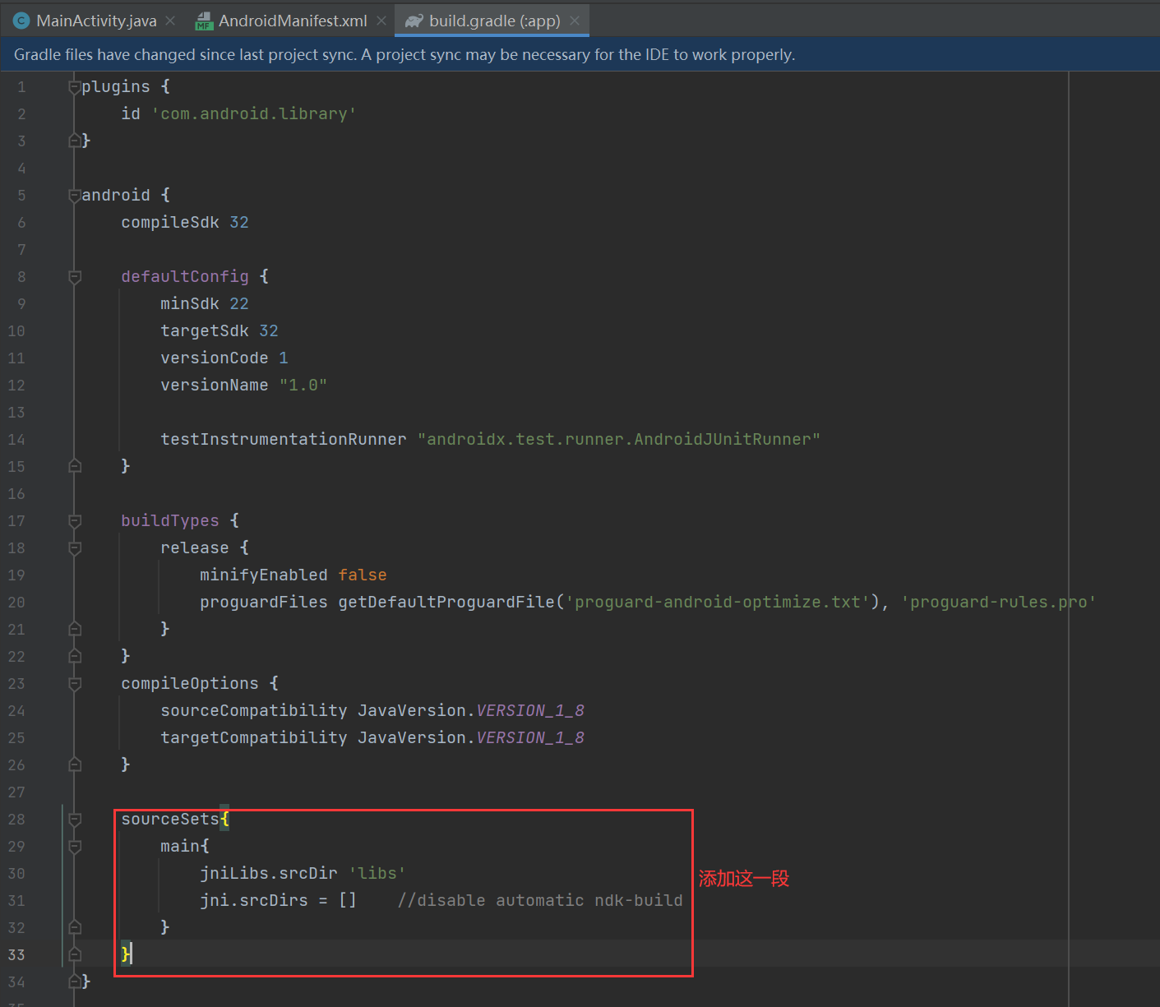Click line number 28 in gutter
Screen dimensions: 1160x1007
point(16,819)
